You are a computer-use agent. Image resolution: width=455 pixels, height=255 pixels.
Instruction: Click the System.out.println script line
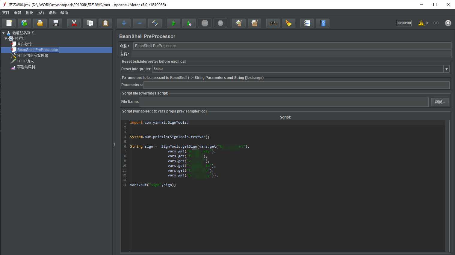coord(170,137)
